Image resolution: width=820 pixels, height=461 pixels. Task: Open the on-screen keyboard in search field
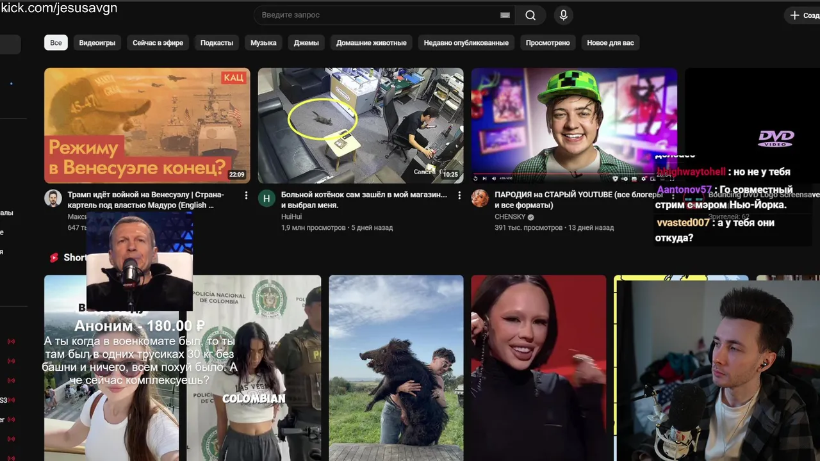click(x=505, y=15)
